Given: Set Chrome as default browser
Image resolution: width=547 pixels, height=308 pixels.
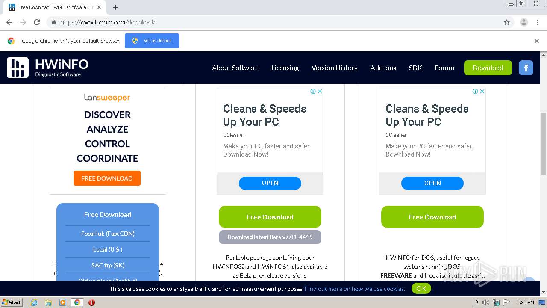Looking at the screenshot, I should click(152, 41).
